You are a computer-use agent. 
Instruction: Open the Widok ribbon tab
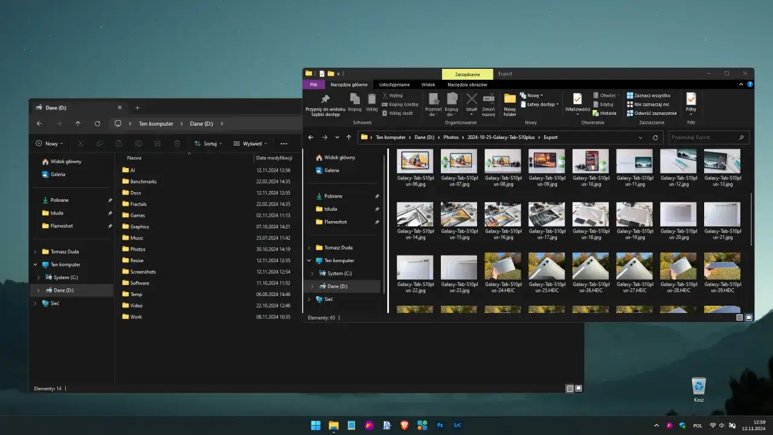[x=428, y=85]
